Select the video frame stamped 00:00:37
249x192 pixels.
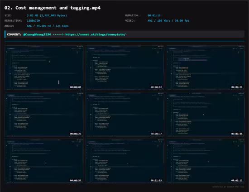[124, 115]
